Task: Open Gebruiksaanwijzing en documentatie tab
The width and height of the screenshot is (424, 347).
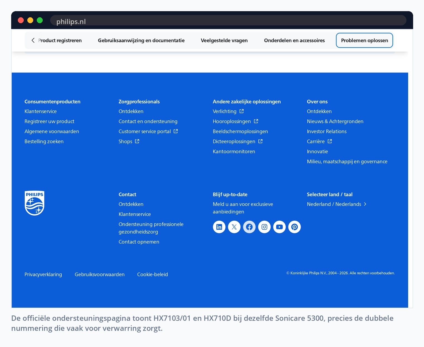Action: [x=141, y=40]
